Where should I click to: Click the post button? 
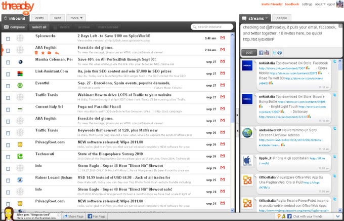249,53
